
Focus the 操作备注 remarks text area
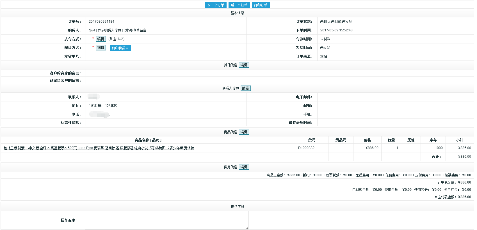(166, 220)
